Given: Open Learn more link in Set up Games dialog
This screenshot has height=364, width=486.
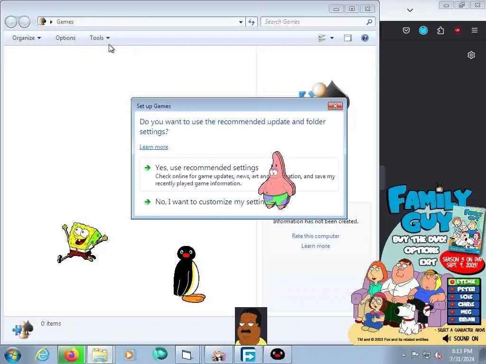Looking at the screenshot, I should (154, 147).
